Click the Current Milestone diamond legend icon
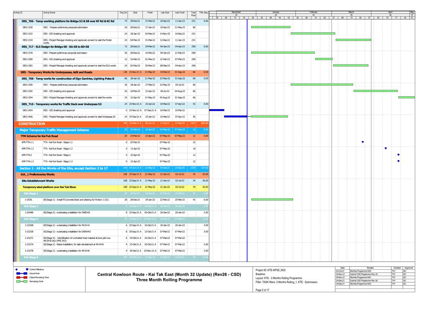Image resolution: width=440 pixels, height=311 pixels. pyautogui.click(x=16, y=270)
